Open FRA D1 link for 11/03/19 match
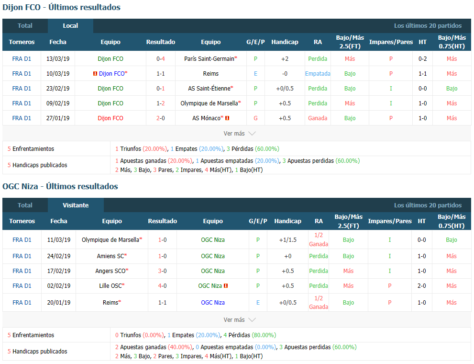Screen dimensions: 474x364 (x=22, y=239)
